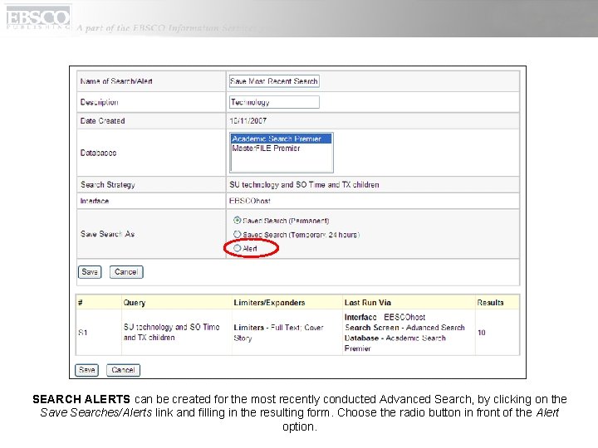Edit the Name of Search/Alert field
This screenshot has height=448, width=598.
point(274,81)
